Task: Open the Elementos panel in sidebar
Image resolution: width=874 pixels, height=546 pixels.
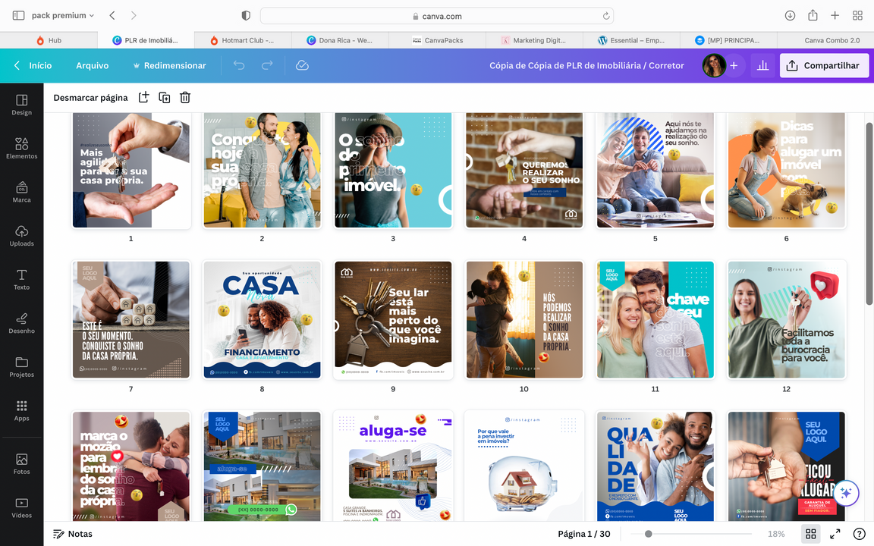Action: point(21,148)
